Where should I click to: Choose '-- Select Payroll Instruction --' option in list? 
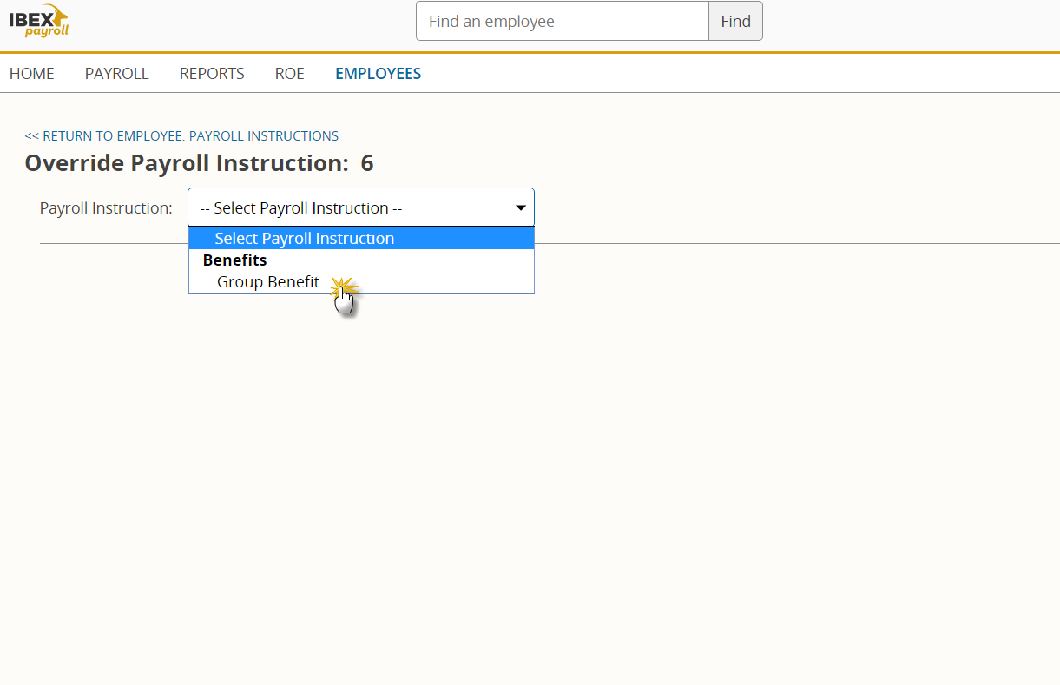[361, 239]
